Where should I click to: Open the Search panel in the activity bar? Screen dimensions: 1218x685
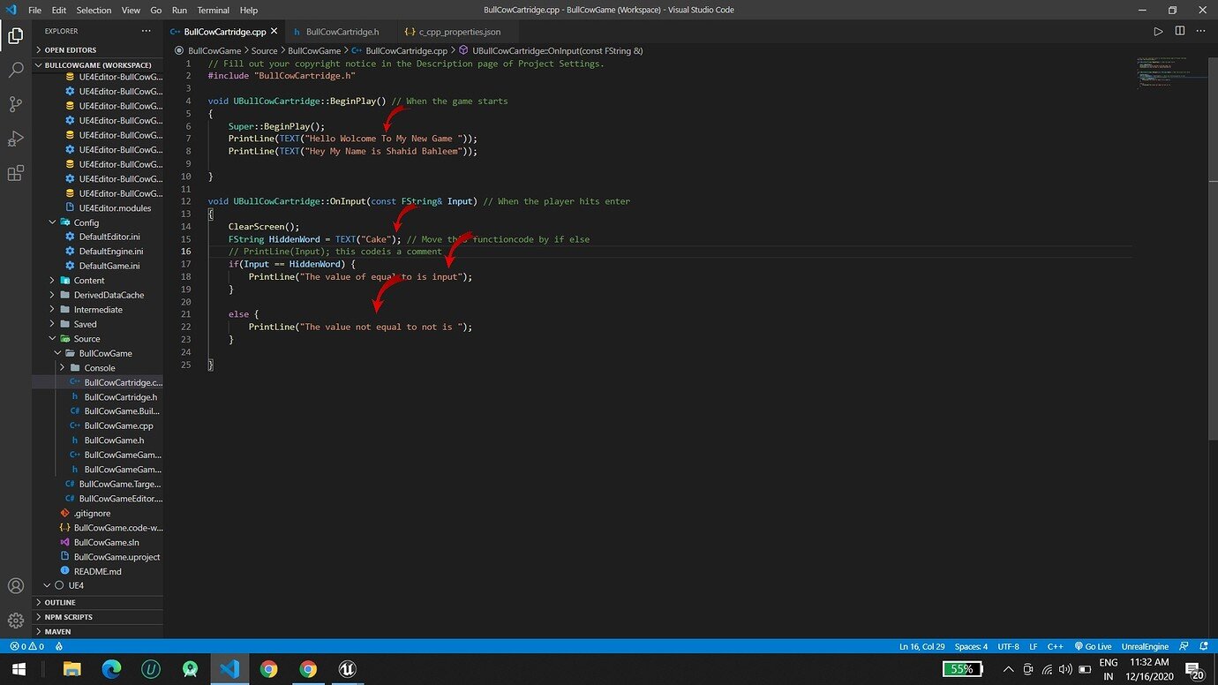(15, 68)
